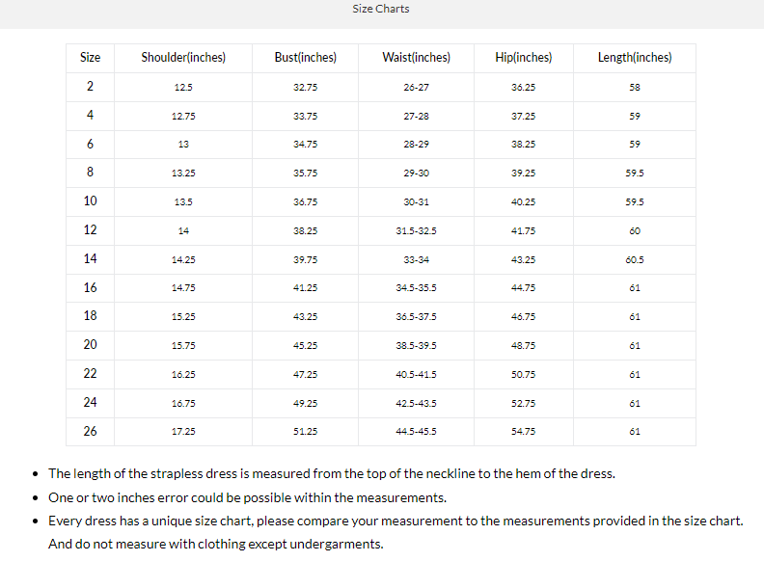The height and width of the screenshot is (588, 764).
Task: Select the Waist(inches) column header
Action: point(416,58)
